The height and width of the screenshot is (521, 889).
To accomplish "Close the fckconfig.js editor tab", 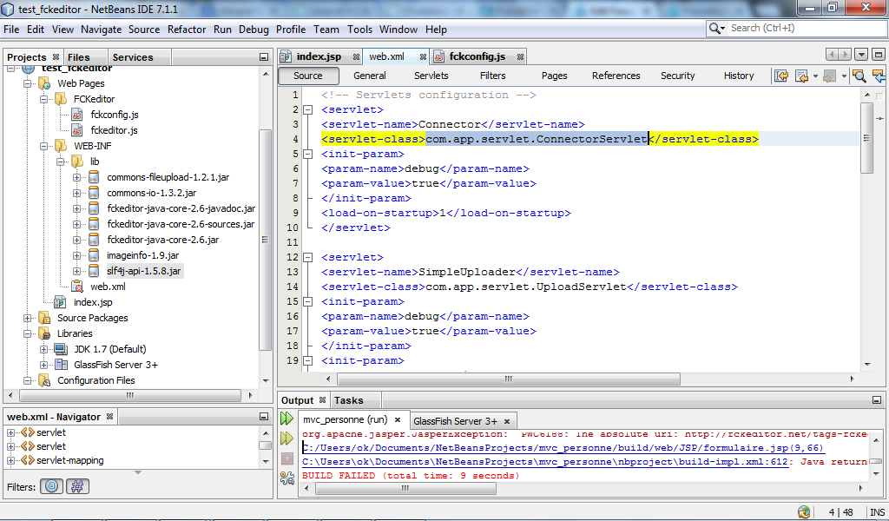I will point(520,56).
